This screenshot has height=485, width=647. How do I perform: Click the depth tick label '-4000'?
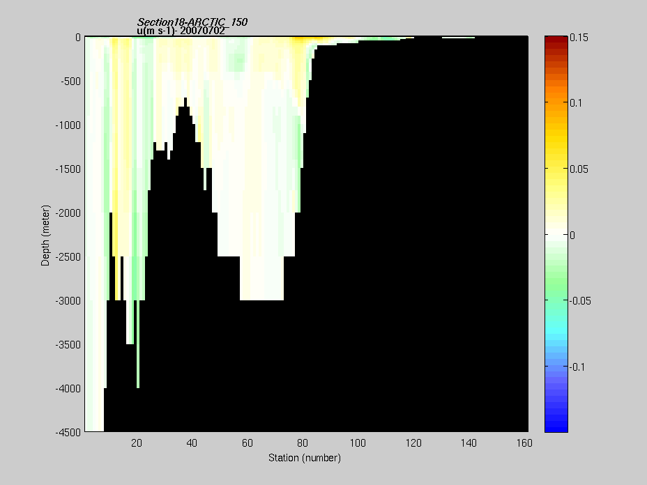pos(68,389)
